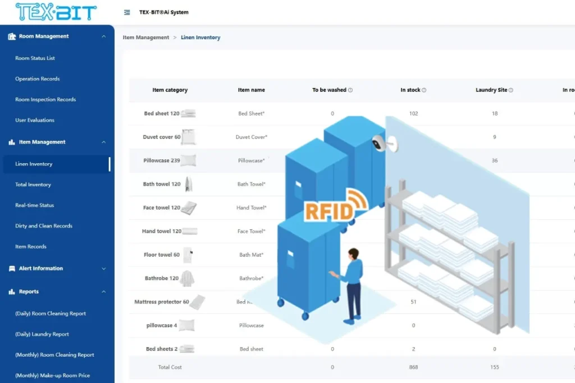Image resolution: width=575 pixels, height=383 pixels.
Task: Click the TEX-BIT logo
Action: point(56,11)
